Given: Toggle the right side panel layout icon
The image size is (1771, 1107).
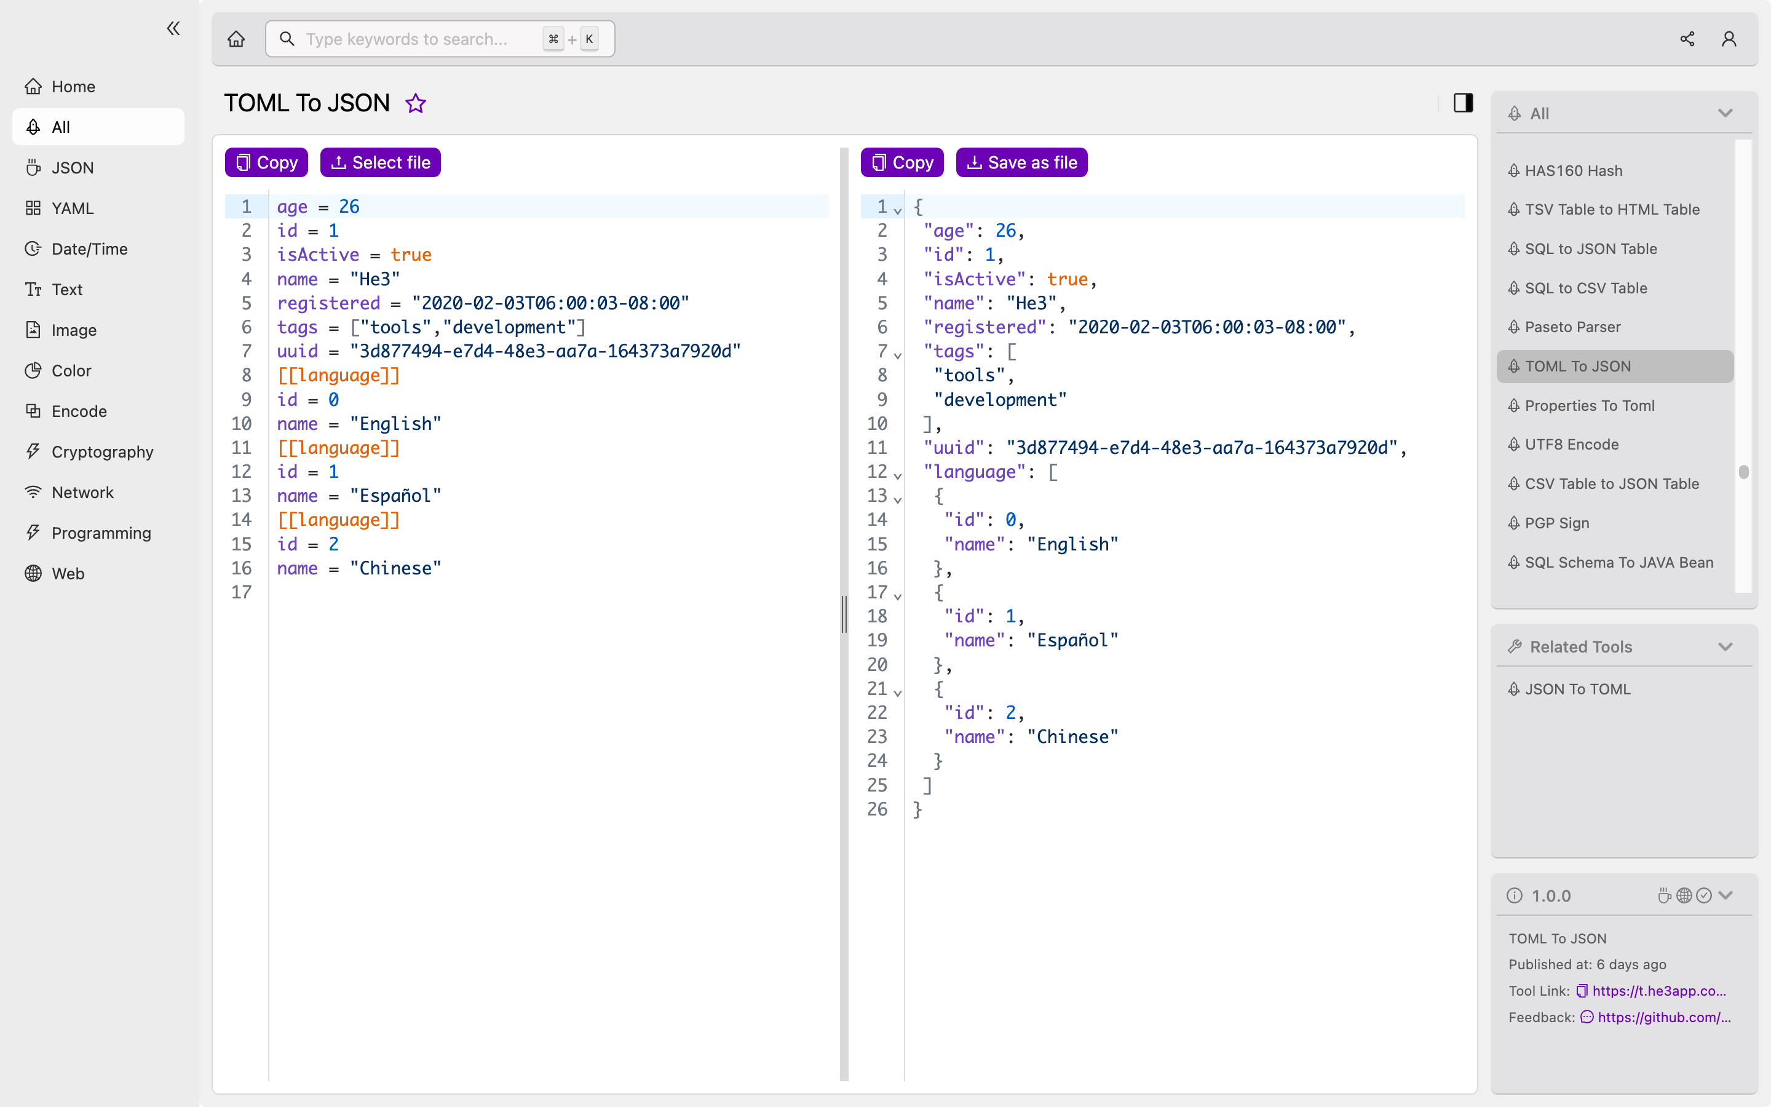Looking at the screenshot, I should point(1463,103).
